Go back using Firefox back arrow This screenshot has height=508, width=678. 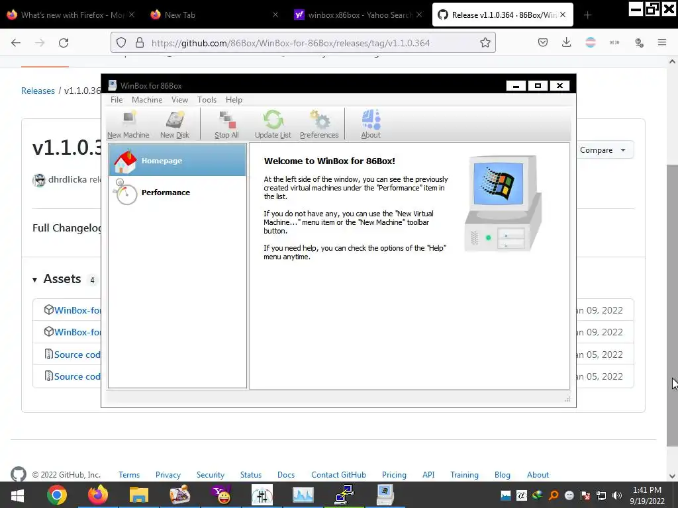[x=16, y=43]
